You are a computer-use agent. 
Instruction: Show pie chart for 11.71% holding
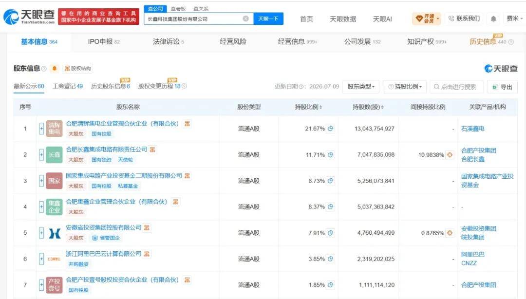pyautogui.click(x=330, y=155)
